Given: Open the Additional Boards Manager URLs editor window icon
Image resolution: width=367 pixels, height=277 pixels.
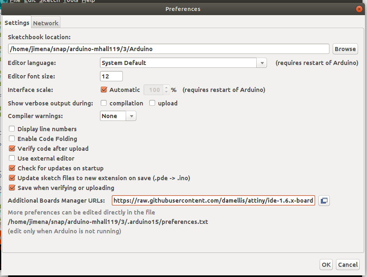Looking at the screenshot, I should pyautogui.click(x=324, y=201).
